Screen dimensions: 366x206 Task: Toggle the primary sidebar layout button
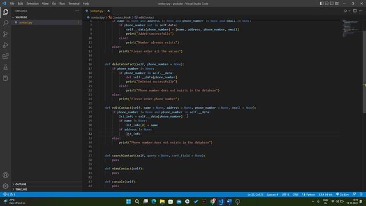321,3
